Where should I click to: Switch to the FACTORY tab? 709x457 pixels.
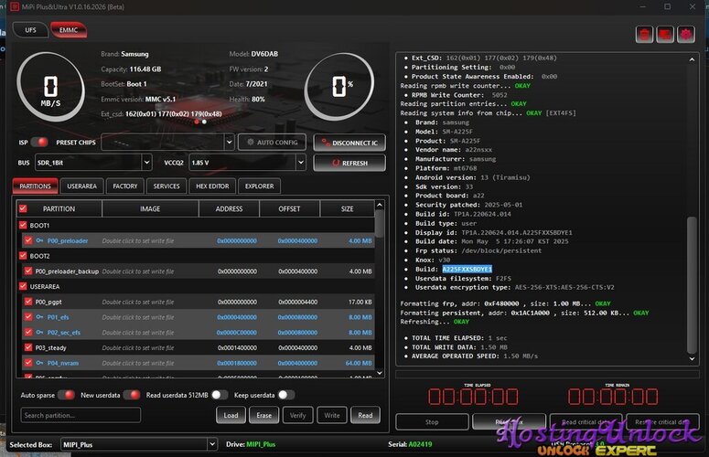point(125,186)
